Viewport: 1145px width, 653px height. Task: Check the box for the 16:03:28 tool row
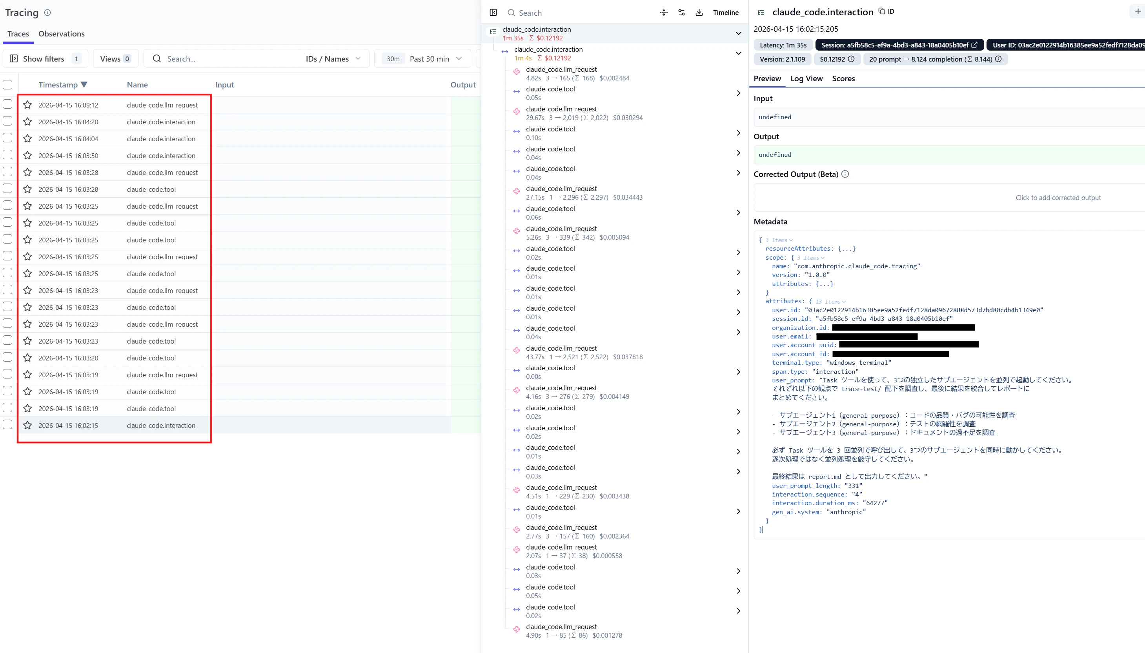click(x=7, y=188)
